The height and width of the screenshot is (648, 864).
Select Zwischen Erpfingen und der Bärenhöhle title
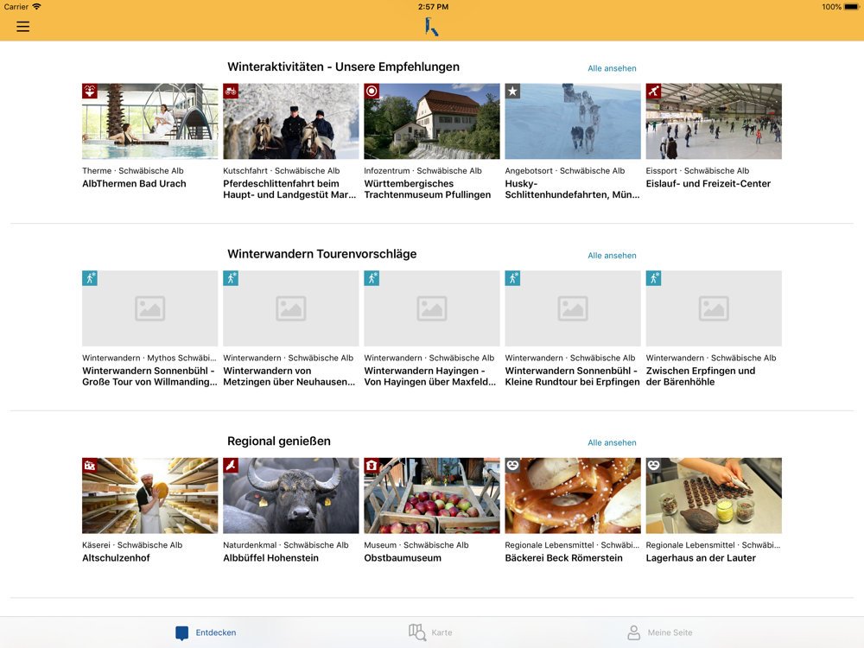point(700,376)
